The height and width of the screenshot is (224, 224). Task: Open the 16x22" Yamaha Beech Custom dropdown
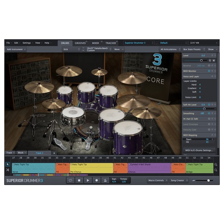coord(99,49)
